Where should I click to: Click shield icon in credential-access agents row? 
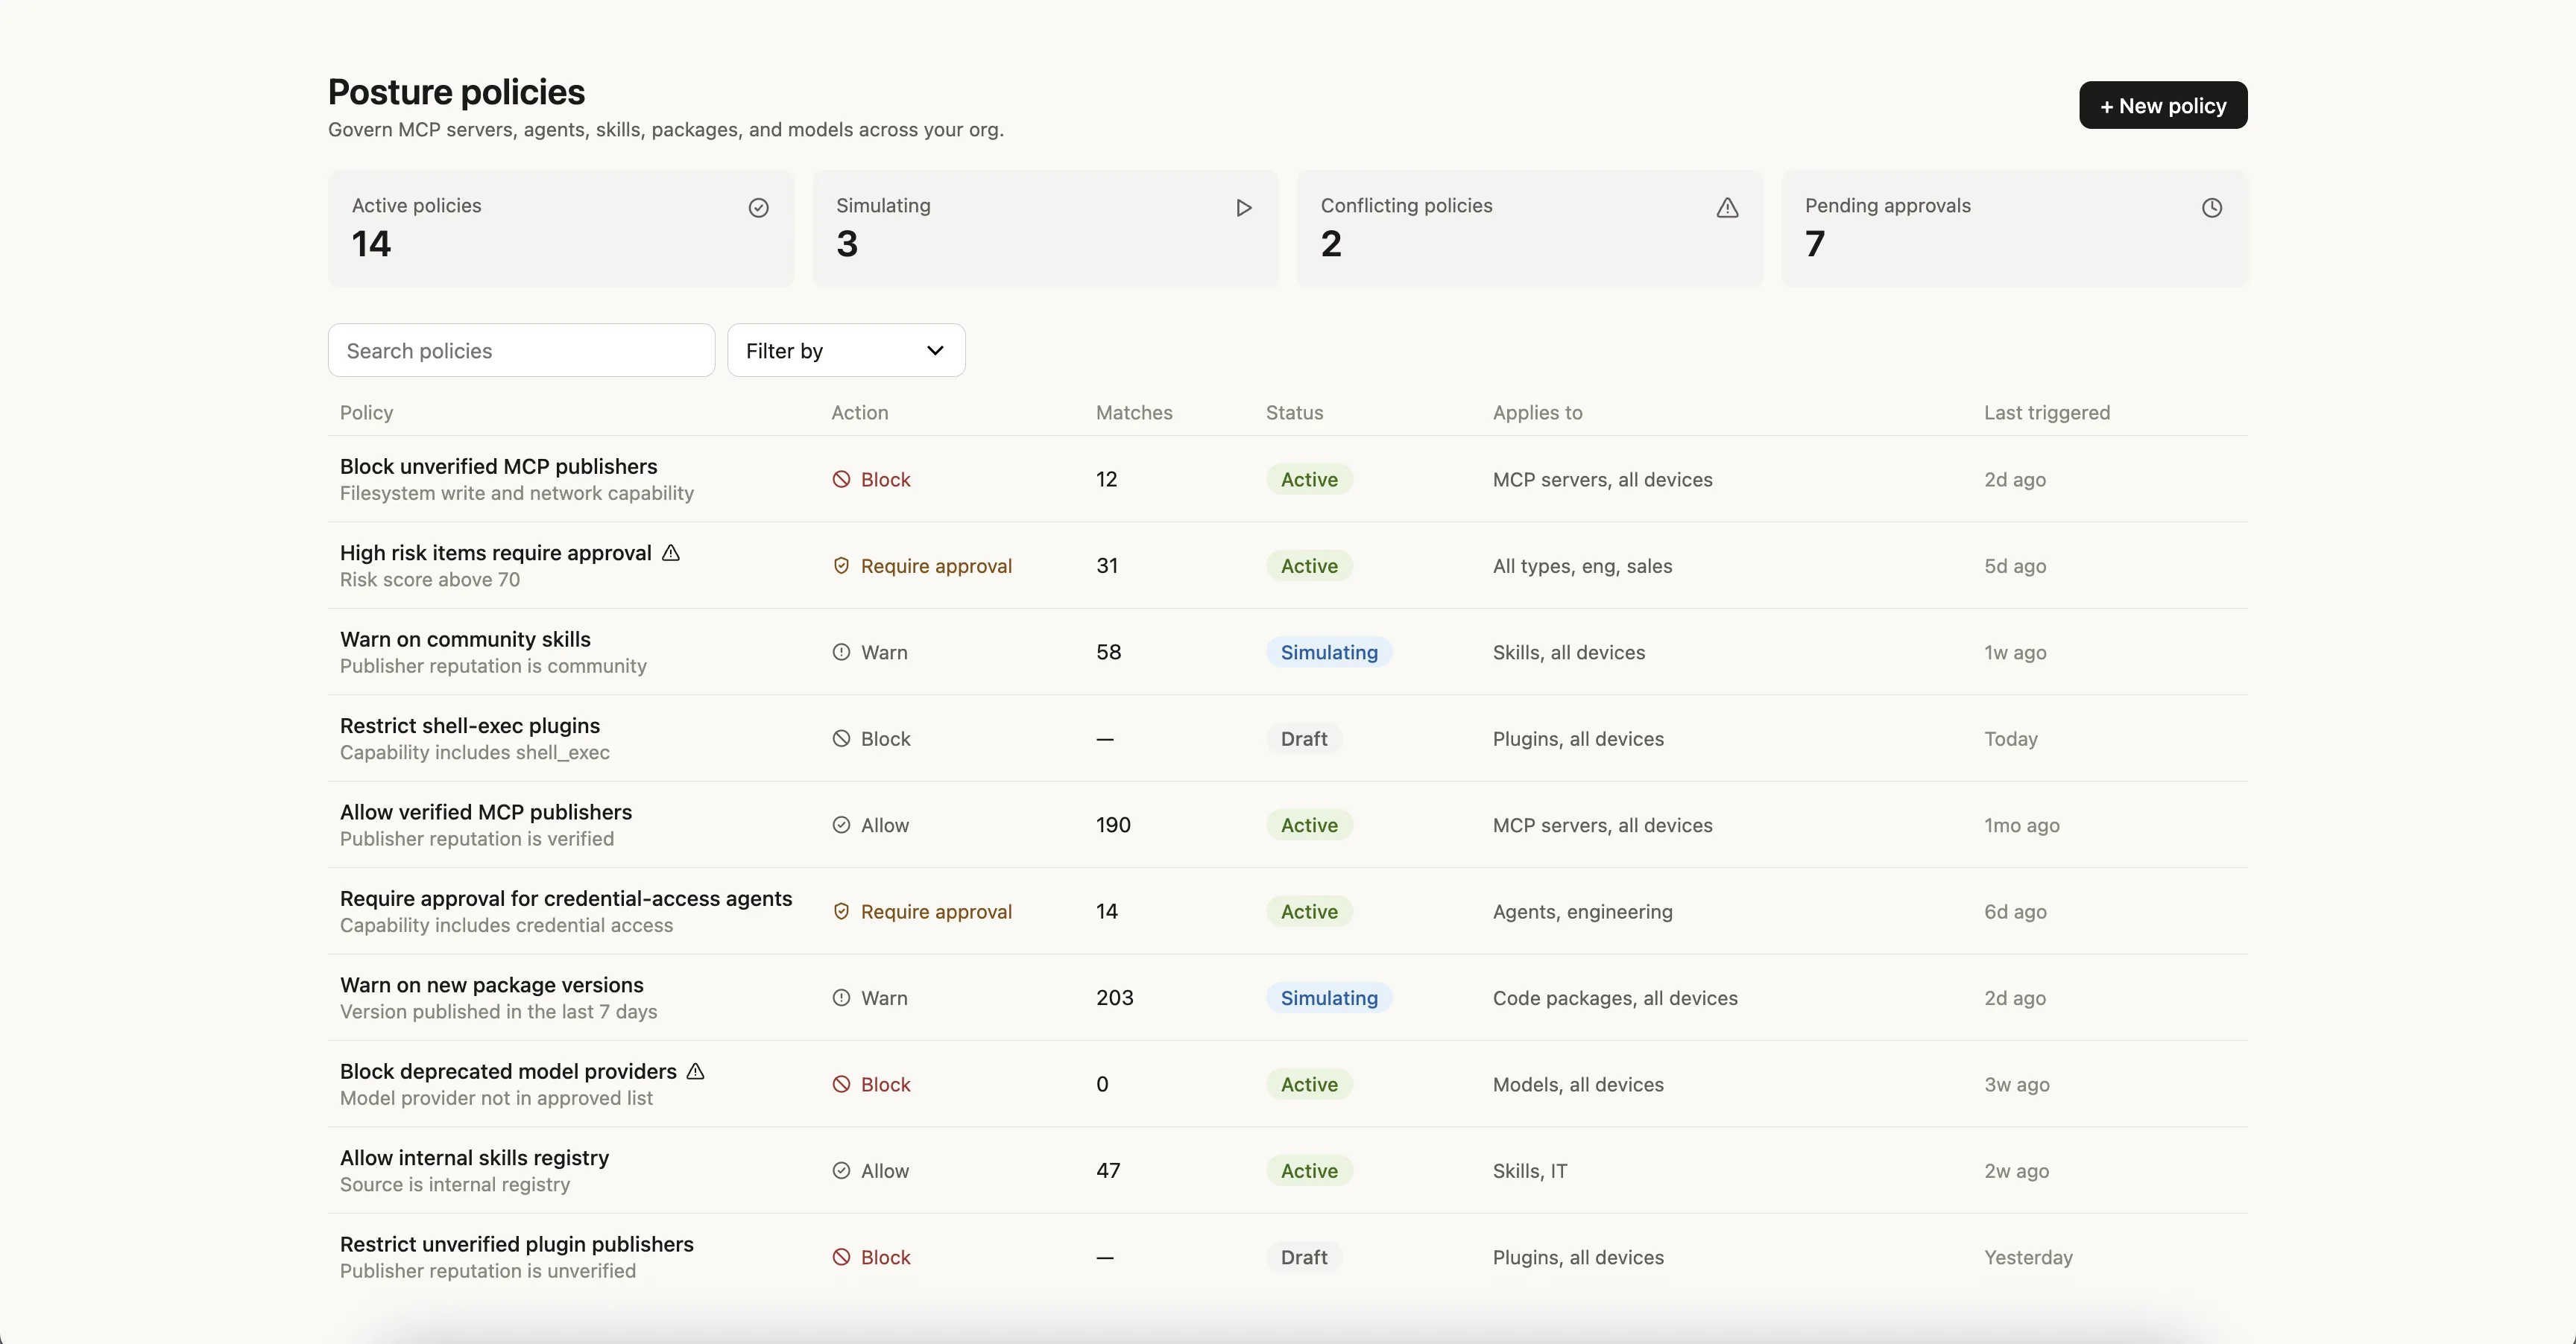[x=841, y=911]
